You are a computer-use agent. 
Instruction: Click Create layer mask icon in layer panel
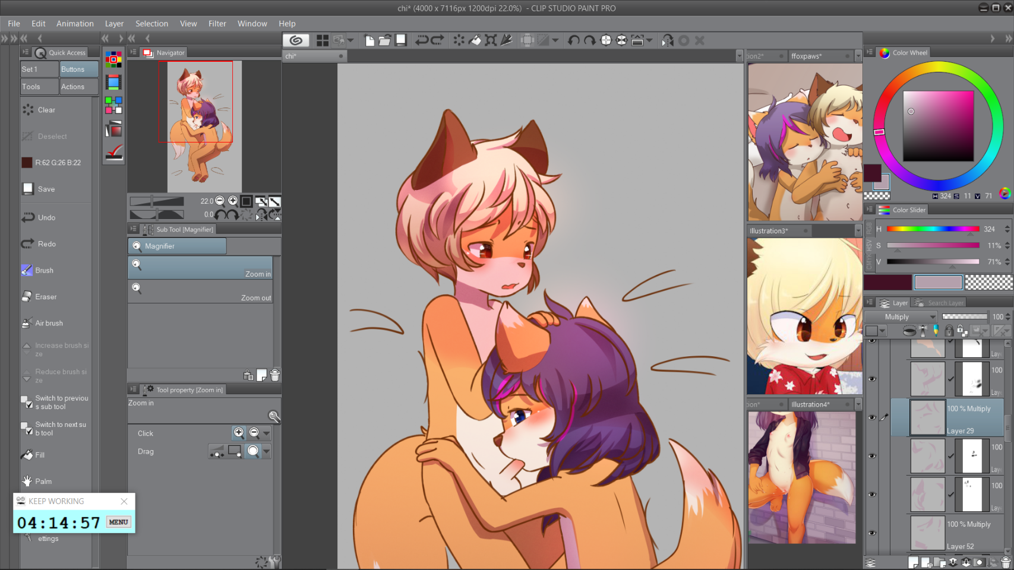(979, 562)
